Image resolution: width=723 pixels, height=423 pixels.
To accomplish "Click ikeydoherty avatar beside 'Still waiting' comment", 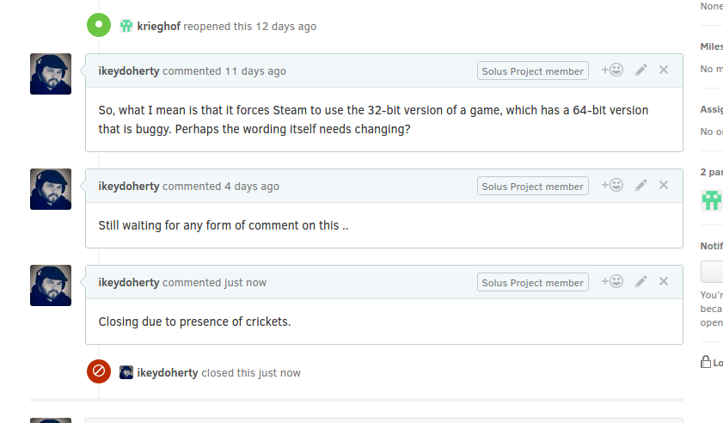I will 51,189.
